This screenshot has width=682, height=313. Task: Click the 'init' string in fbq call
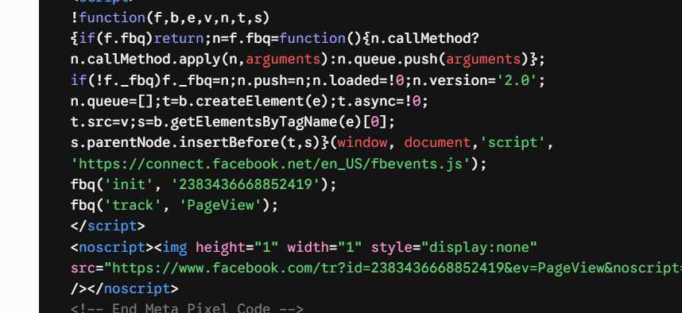pos(130,185)
